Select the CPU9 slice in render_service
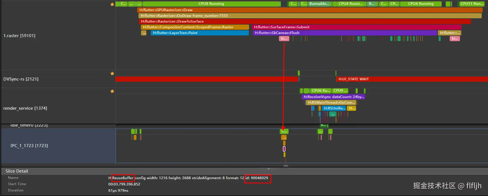Viewport: 488px width, 196px height. pos(340,91)
